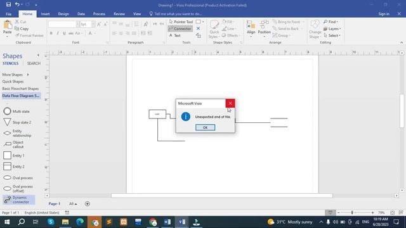Screen dimensions: 406x228
Task: Click the Save icon in the title bar
Action: pos(8,4)
